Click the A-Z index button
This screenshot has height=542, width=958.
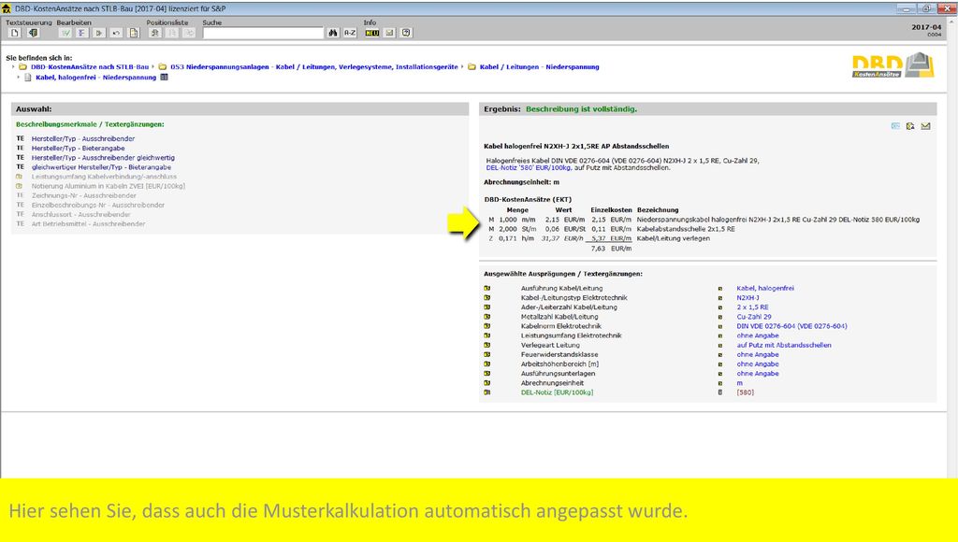click(350, 33)
